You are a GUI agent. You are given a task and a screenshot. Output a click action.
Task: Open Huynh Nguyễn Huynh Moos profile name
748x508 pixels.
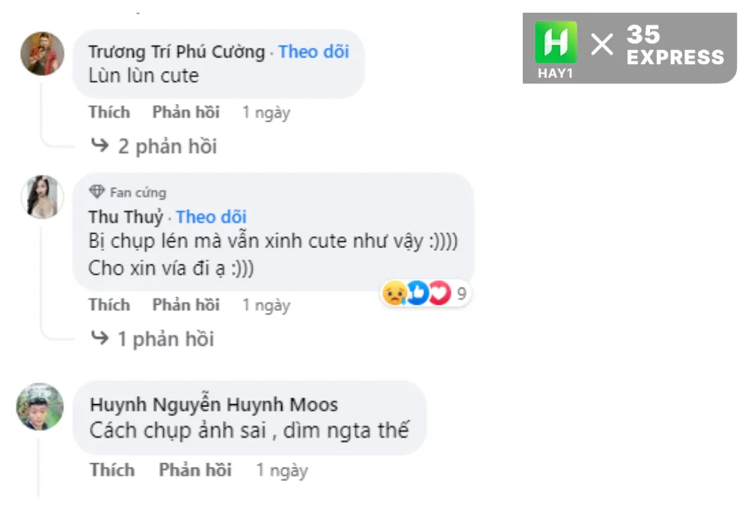pyautogui.click(x=214, y=404)
